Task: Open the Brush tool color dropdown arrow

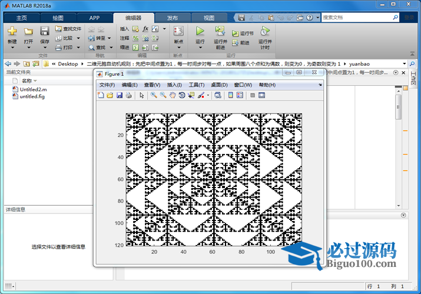Action: click(208, 95)
